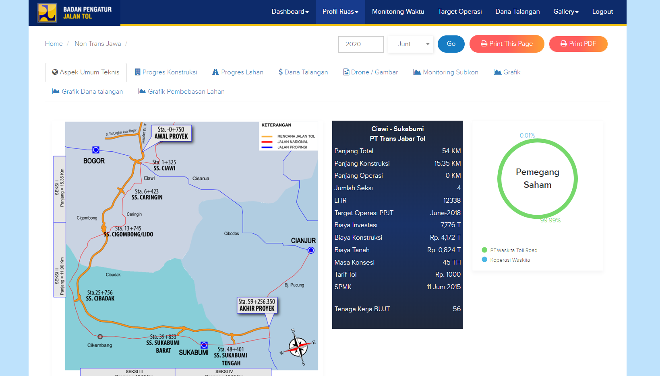Open Monitoring Waktu in the navbar
The image size is (660, 376).
[x=398, y=12]
